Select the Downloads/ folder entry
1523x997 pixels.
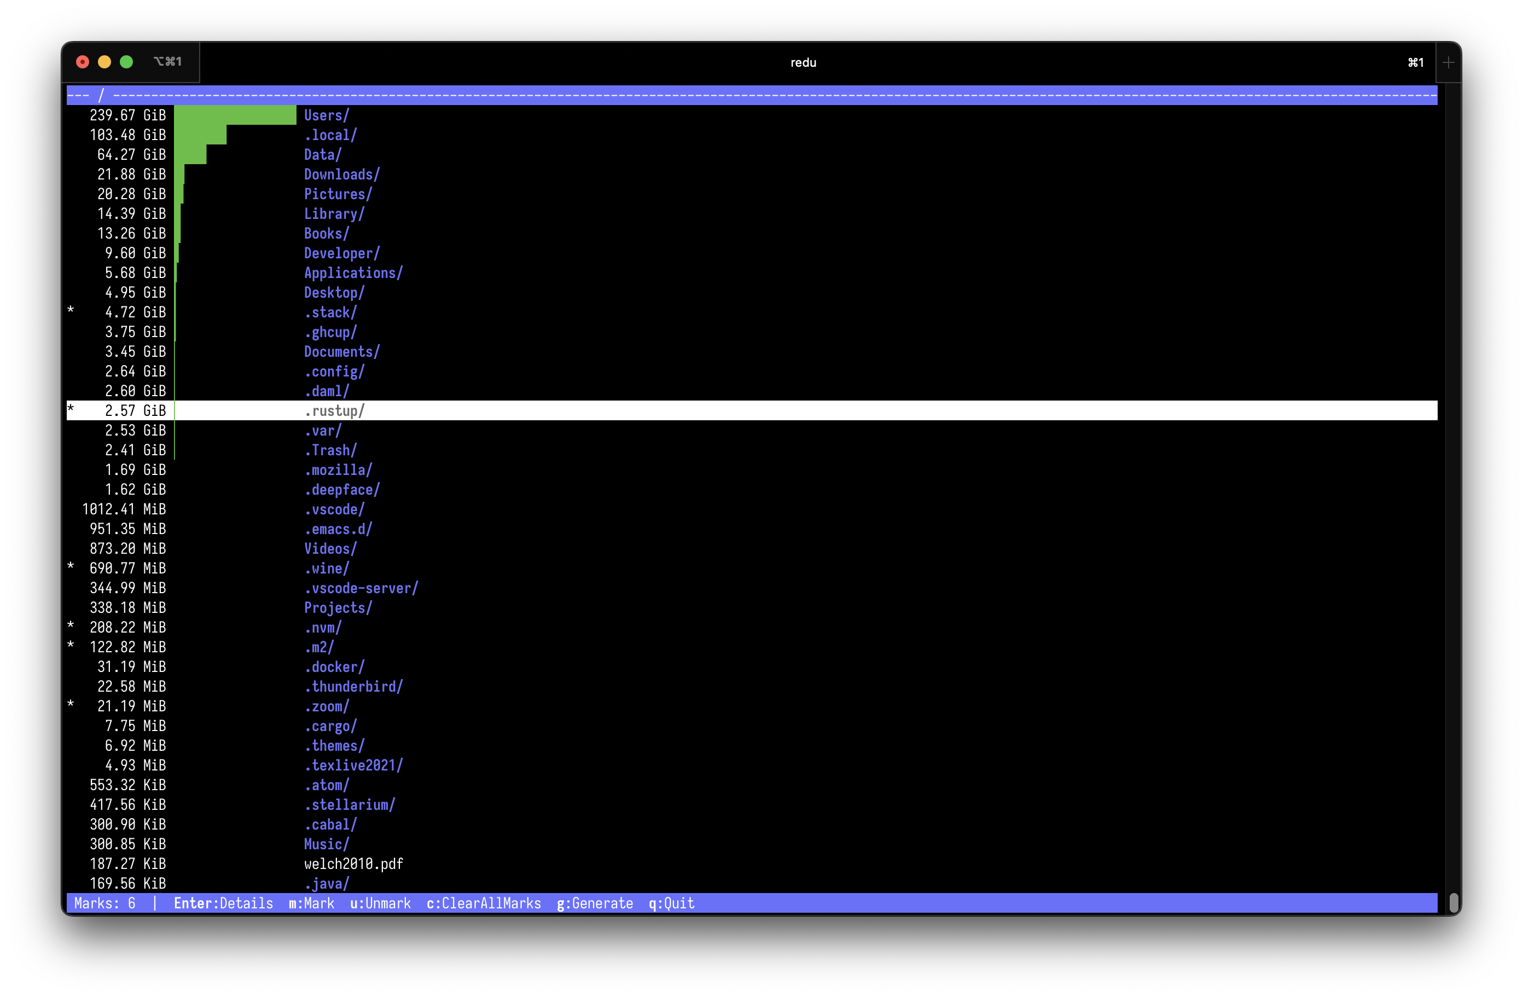[342, 175]
